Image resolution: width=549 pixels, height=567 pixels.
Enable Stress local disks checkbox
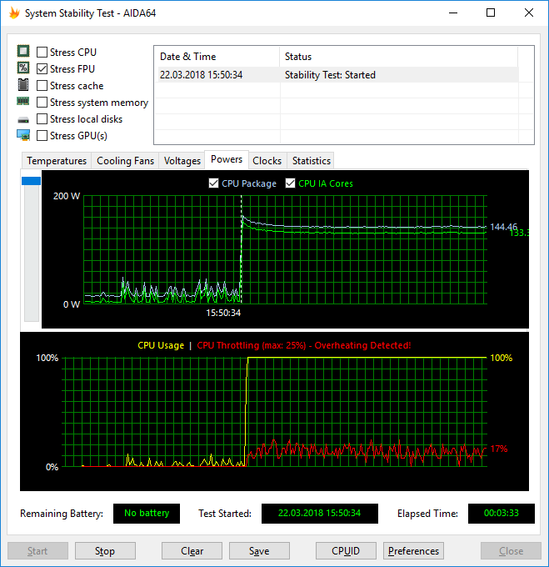click(42, 119)
